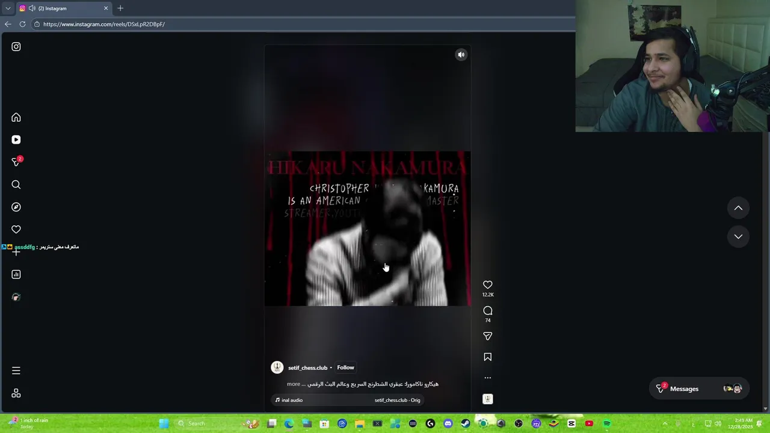Open 'Also from Meta' apps icon
The image size is (770, 433).
coord(16,393)
